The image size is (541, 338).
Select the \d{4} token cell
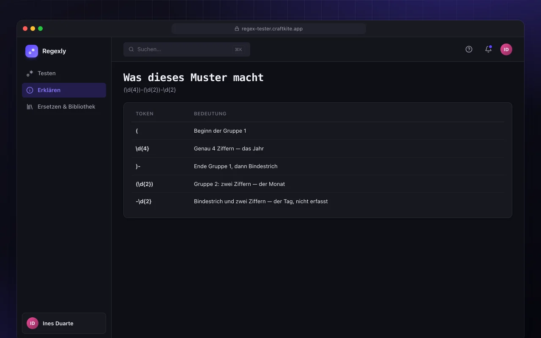[x=142, y=149]
